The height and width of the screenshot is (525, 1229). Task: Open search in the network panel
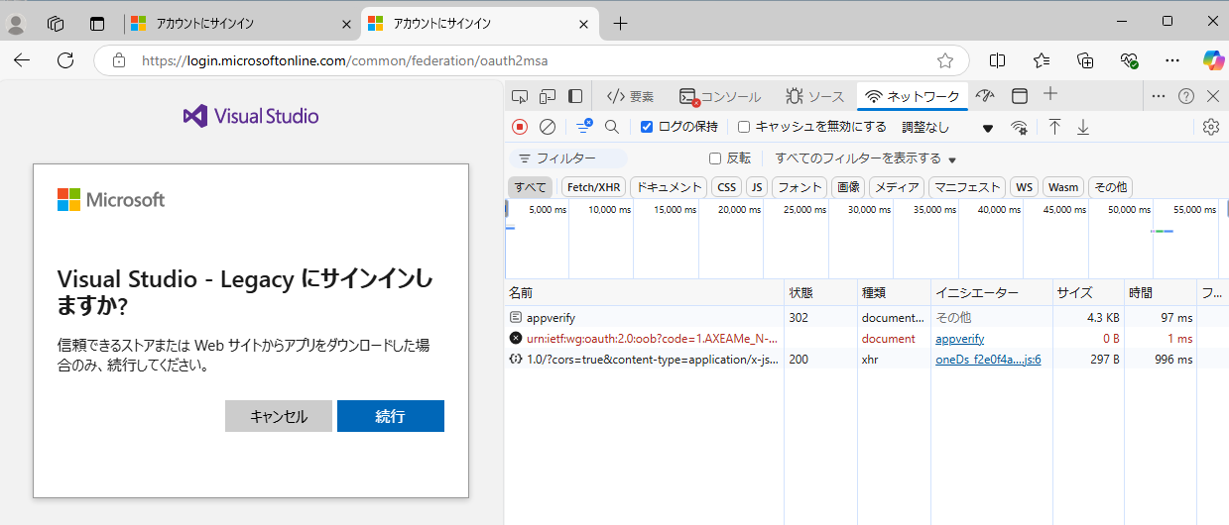612,127
